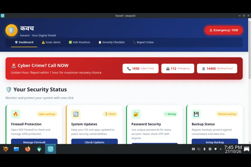Viewport: 251px width, 167px height.
Task: Click the Check Updates button
Action: pos(95,141)
